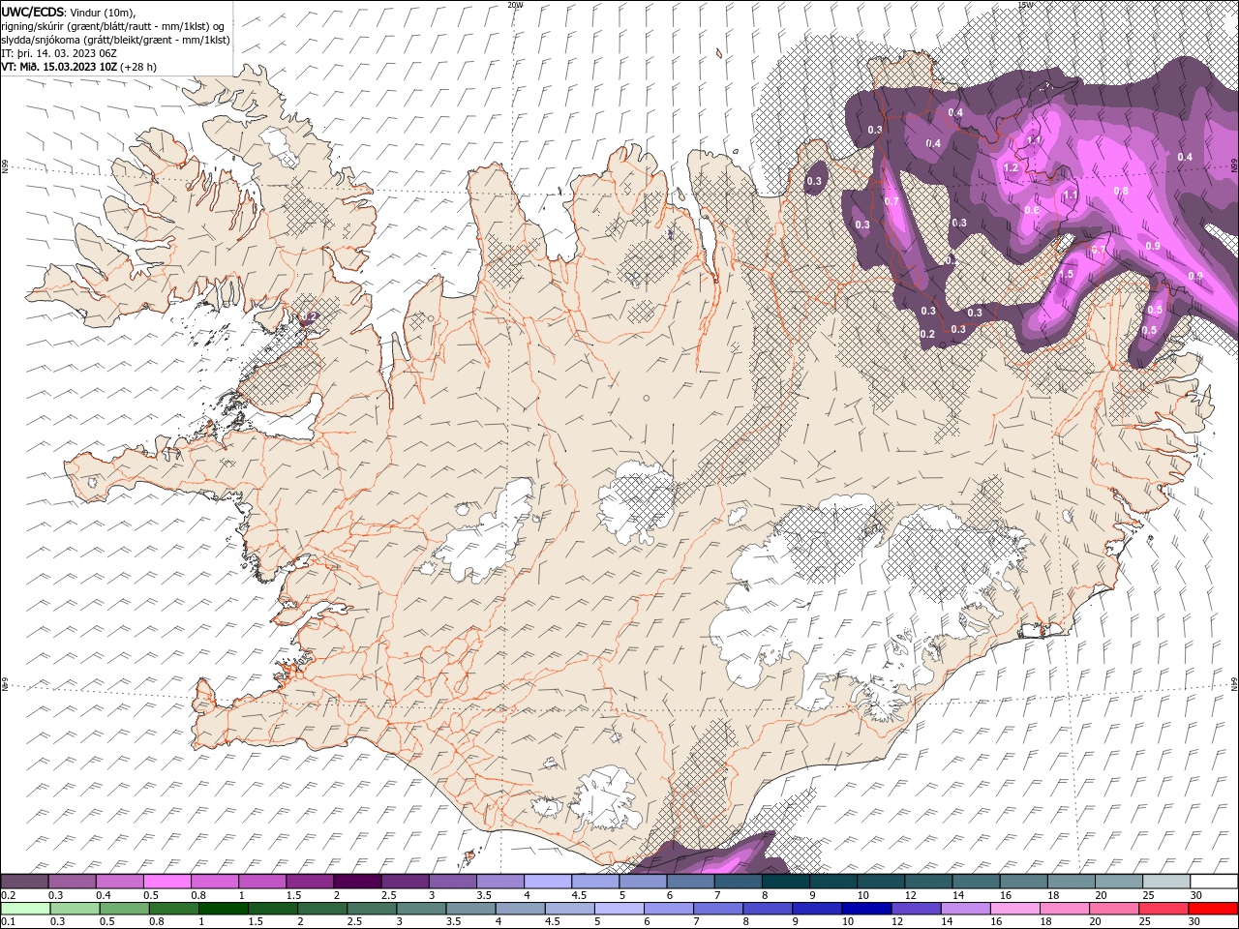The height and width of the screenshot is (929, 1239).
Task: Pick the darkest purple swatch above the upper-row 2 label
Action: tap(357, 882)
